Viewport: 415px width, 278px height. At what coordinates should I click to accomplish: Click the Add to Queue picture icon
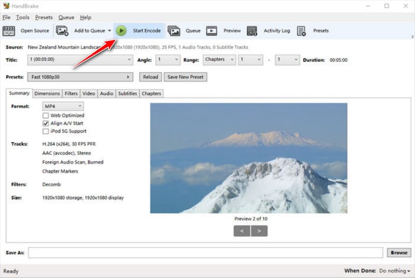tap(62, 31)
